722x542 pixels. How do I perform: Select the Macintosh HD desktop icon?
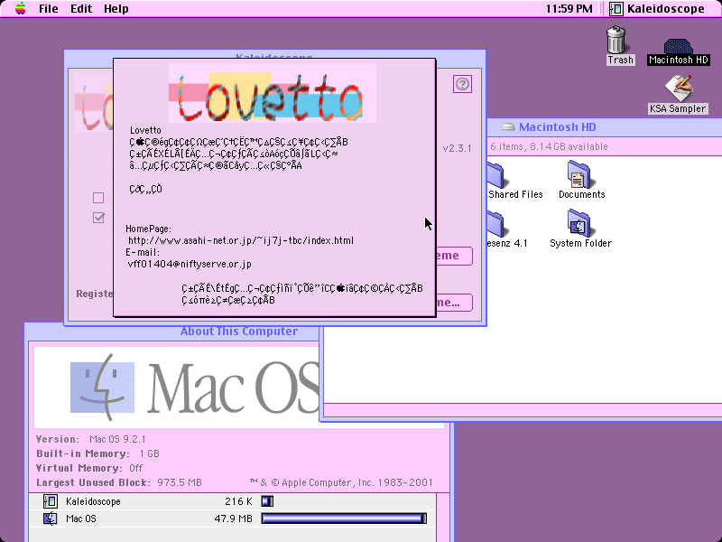(678, 51)
